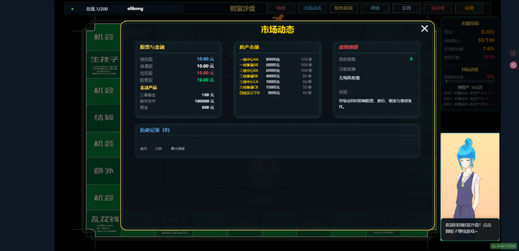Click the 暂停 button in top bar

coord(281,8)
